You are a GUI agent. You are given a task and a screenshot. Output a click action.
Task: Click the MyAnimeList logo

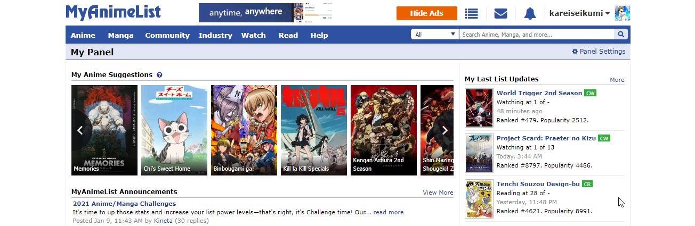(113, 12)
